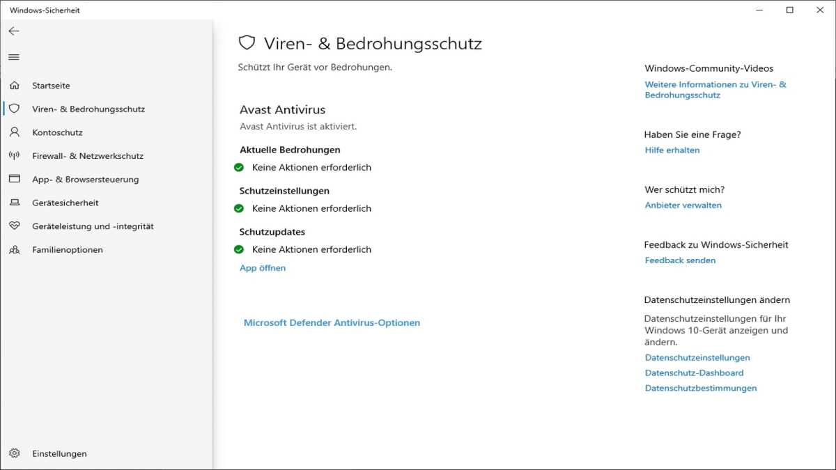The width and height of the screenshot is (836, 470).
Task: Click Windows-Community-Videos heading
Action: (x=709, y=68)
